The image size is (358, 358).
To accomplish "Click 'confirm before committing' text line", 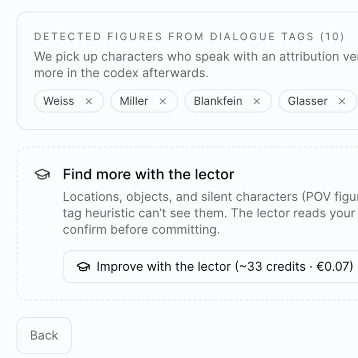I will [x=141, y=229].
